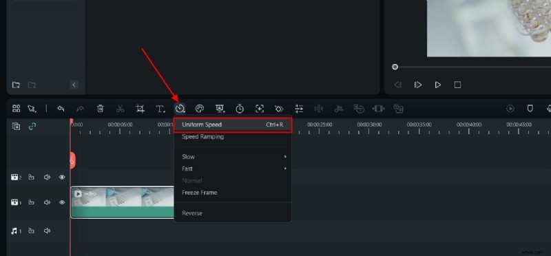Open the adjustment sliders icon
This screenshot has width=551, height=256.
coord(299,109)
